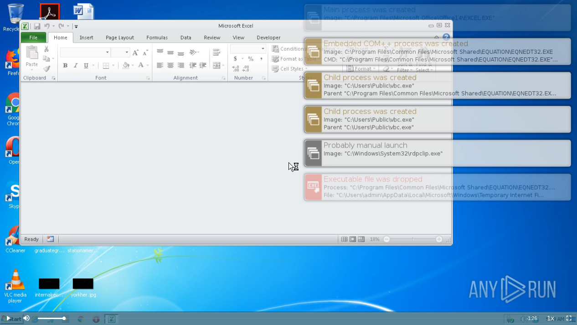Click the Middle Align icon

point(170,52)
